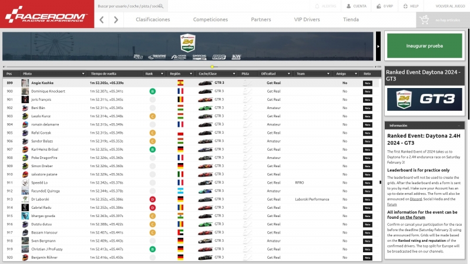470x264 pixels.
Task: Open the Región filter dropdown
Action: point(190,74)
